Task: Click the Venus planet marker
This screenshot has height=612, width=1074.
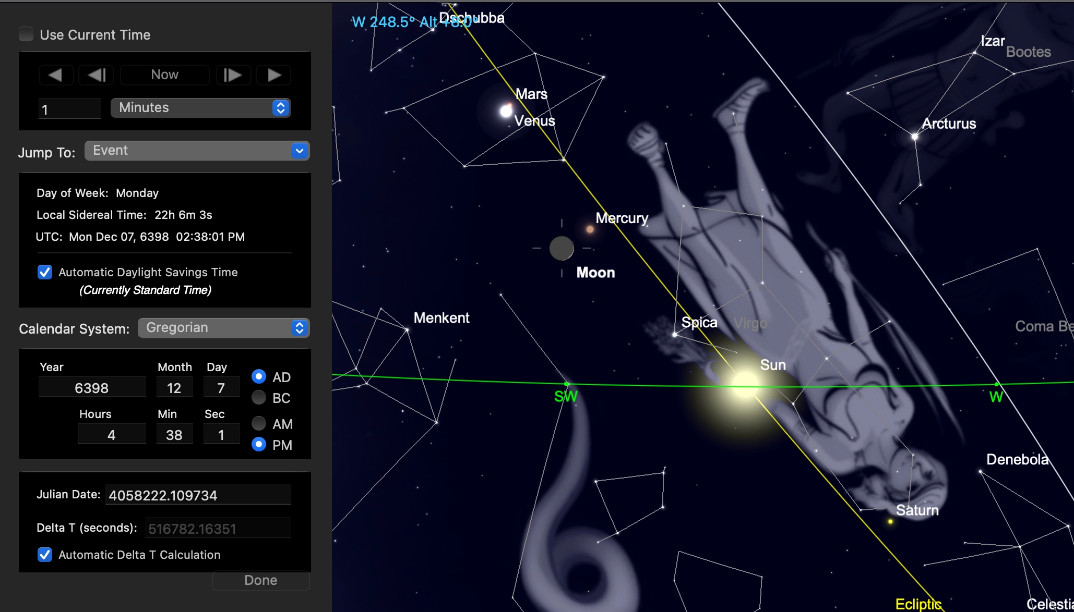Action: [506, 111]
